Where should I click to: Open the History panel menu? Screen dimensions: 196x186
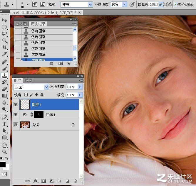[x=75, y=24]
